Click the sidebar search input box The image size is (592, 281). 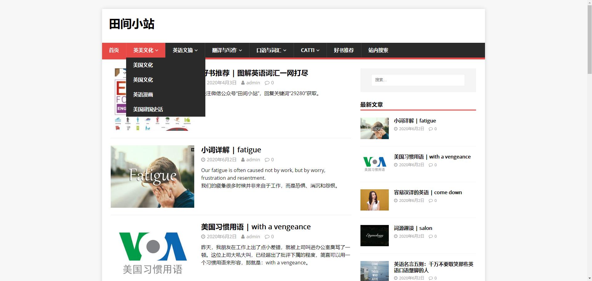coord(418,80)
